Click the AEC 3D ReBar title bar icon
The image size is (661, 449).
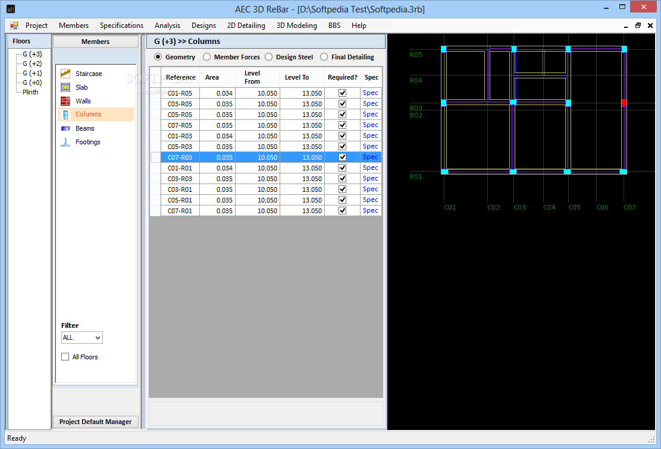[11, 9]
